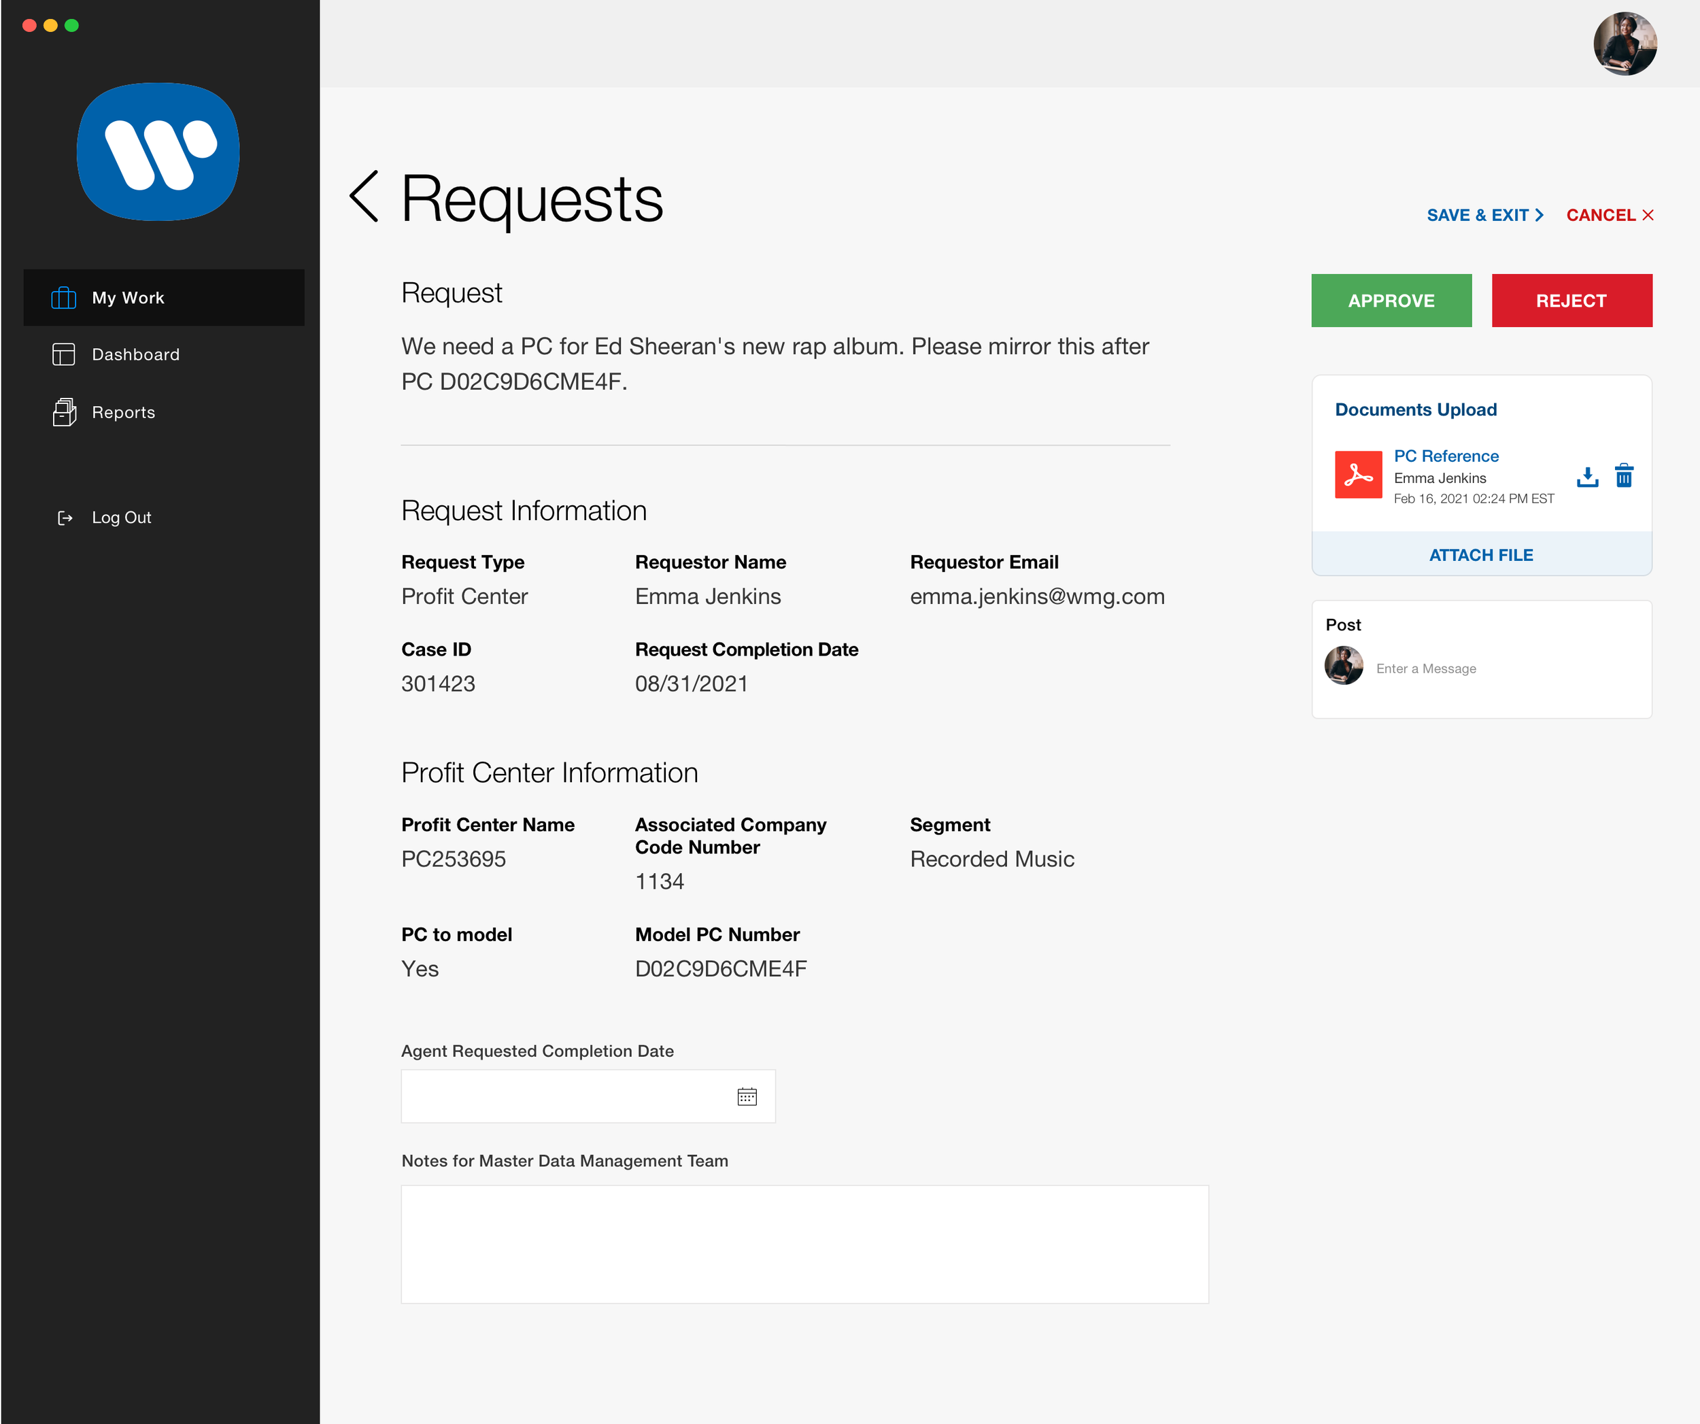Viewport: 1700px width, 1424px height.
Task: Click the Warner Music logo
Action: 158,152
